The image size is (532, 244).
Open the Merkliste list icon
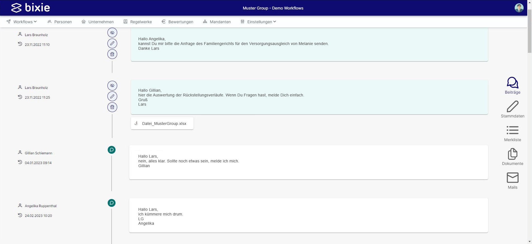pos(512,130)
